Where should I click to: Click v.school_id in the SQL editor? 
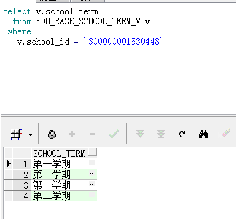tap(43, 42)
